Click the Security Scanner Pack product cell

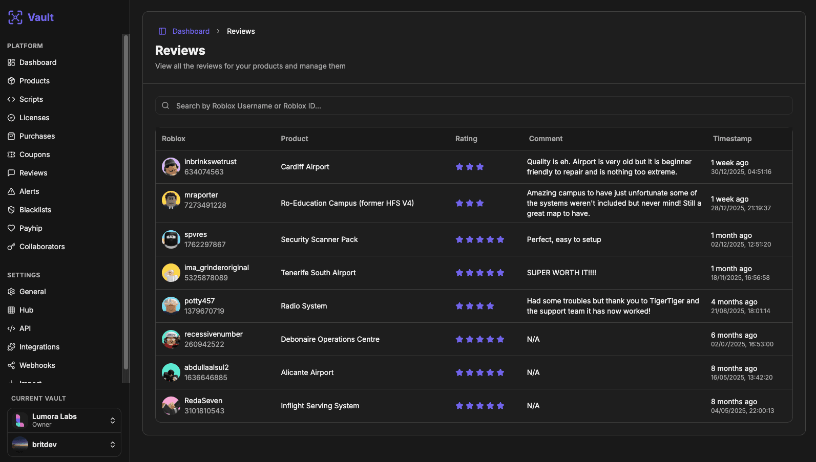[x=319, y=239]
